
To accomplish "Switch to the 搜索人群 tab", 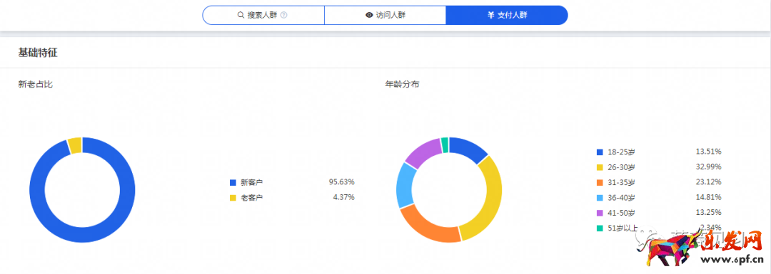I will click(x=263, y=15).
